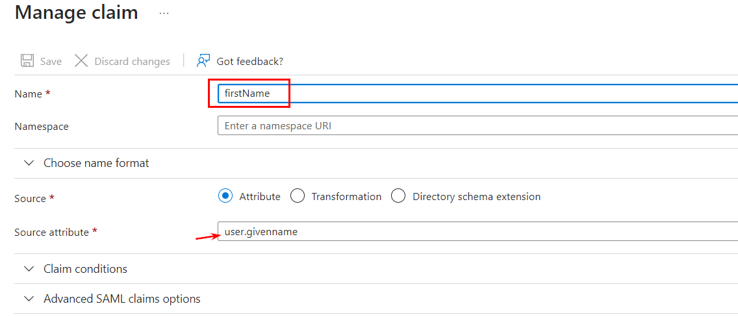This screenshot has width=738, height=317.
Task: Select the Transformation radio button
Action: [298, 196]
